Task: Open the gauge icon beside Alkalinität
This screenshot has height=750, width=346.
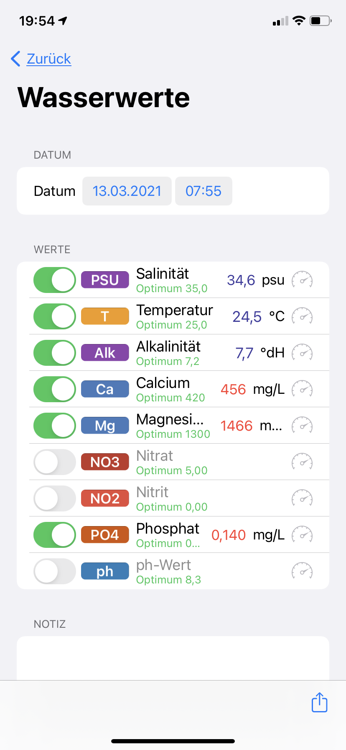Action: click(302, 353)
